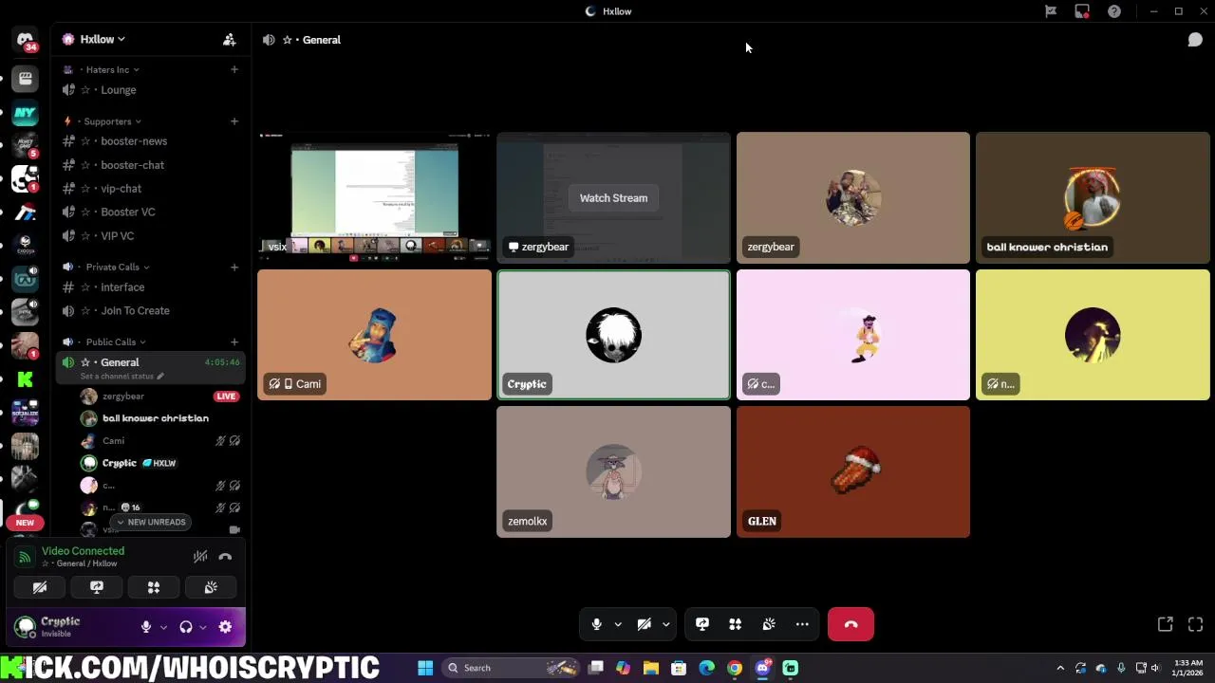This screenshot has width=1215, height=683.
Task: Click the red NEW server mentions pill
Action: click(25, 523)
